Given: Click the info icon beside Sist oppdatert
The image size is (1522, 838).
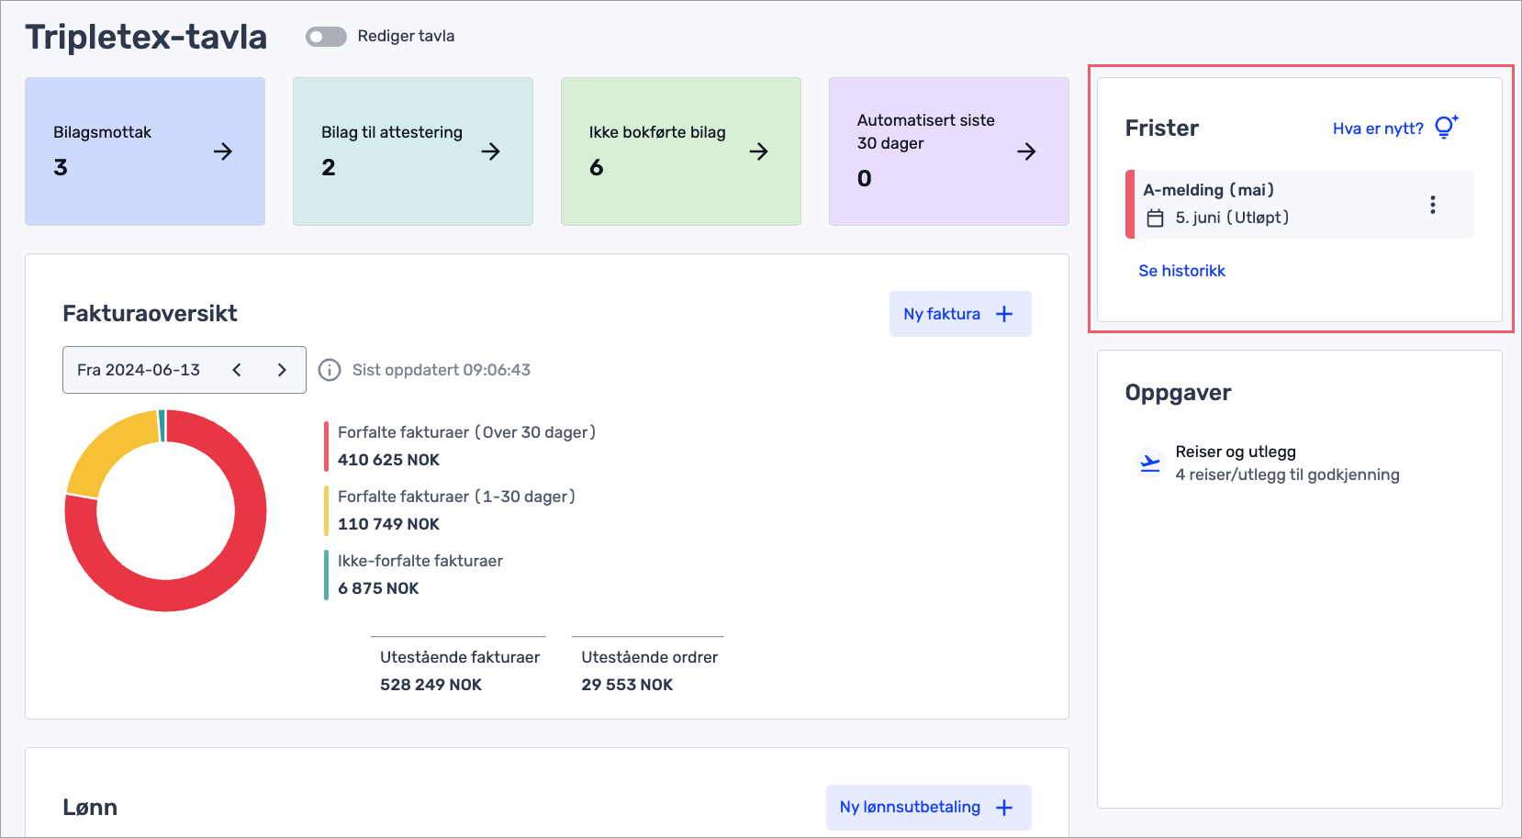Looking at the screenshot, I should pyautogui.click(x=329, y=370).
